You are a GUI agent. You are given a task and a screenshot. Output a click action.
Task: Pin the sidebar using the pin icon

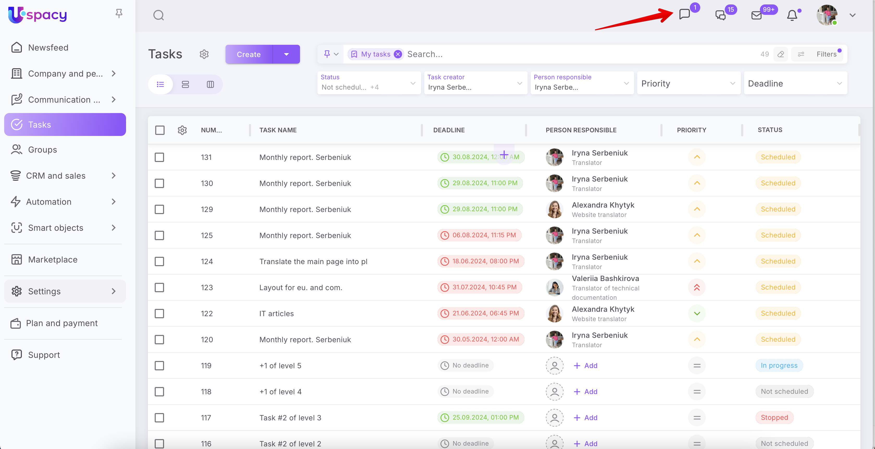coord(118,13)
